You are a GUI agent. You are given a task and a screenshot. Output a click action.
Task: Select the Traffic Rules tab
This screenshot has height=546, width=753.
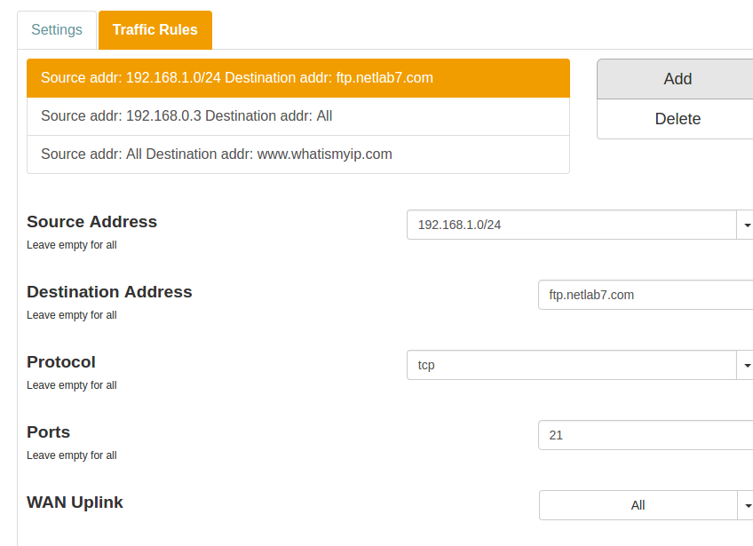(x=155, y=30)
